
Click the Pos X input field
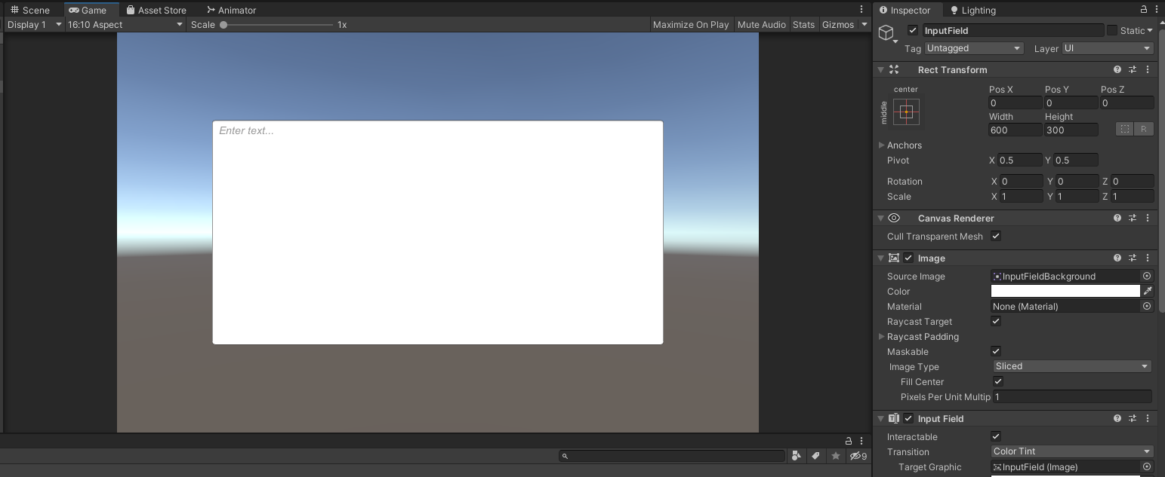tap(1014, 102)
